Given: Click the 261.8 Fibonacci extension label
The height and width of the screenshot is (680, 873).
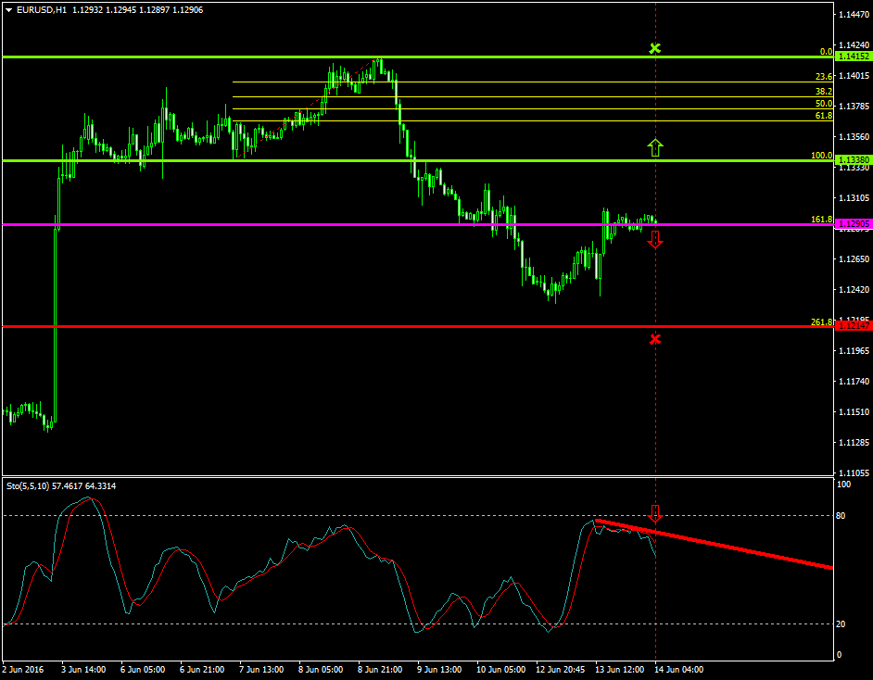Looking at the screenshot, I should [821, 321].
